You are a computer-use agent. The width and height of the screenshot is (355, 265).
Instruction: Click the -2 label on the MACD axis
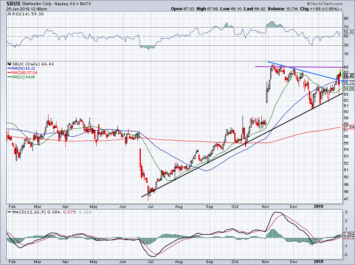coord(346,255)
